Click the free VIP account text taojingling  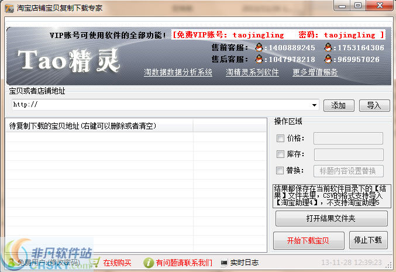click(x=258, y=35)
